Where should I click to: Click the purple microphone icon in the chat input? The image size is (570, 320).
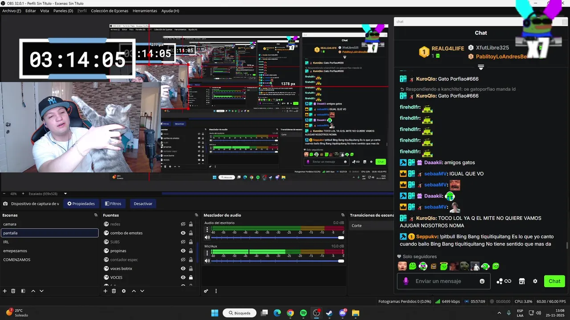[406, 281]
